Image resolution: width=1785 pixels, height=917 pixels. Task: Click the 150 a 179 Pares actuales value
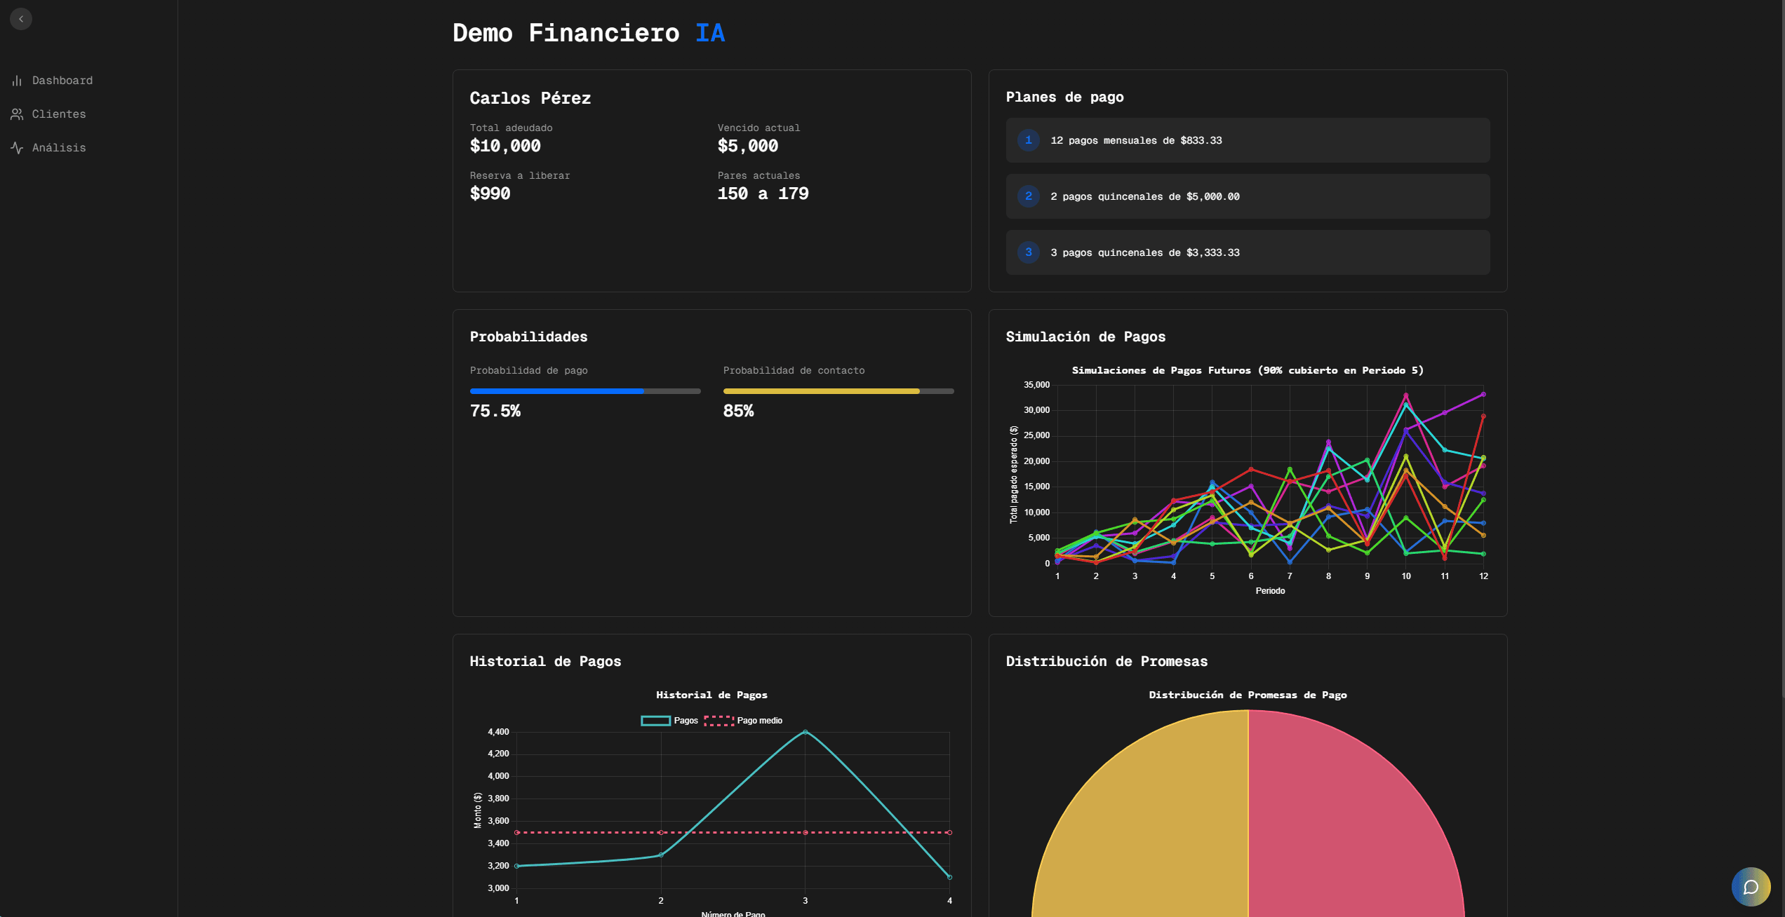click(763, 193)
